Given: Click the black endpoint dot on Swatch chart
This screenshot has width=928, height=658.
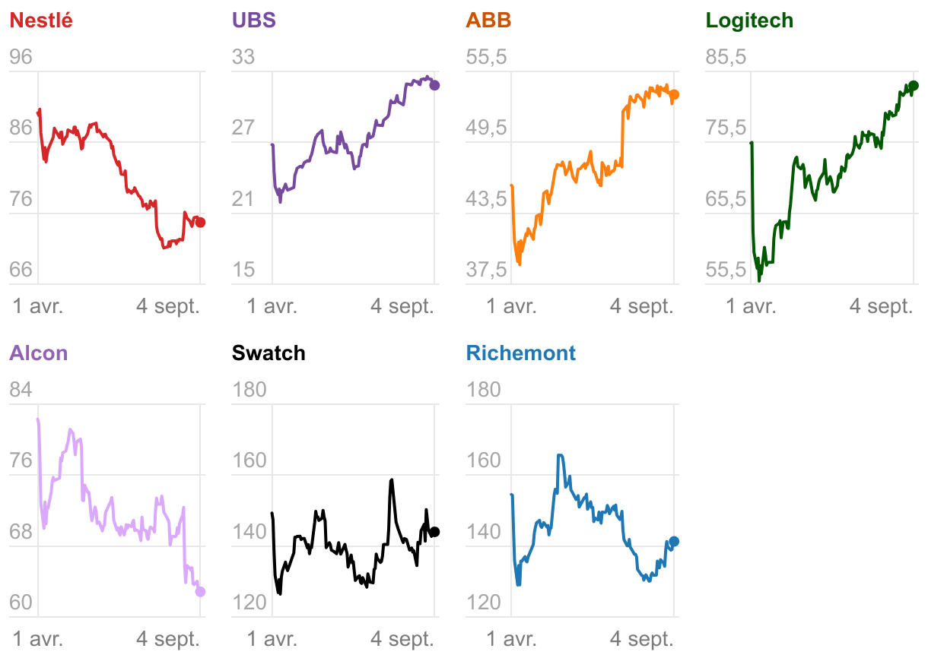Looking at the screenshot, I should click(x=434, y=532).
